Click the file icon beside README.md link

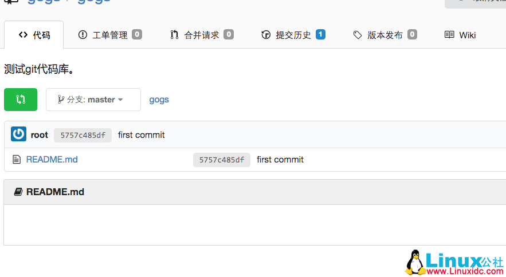17,160
